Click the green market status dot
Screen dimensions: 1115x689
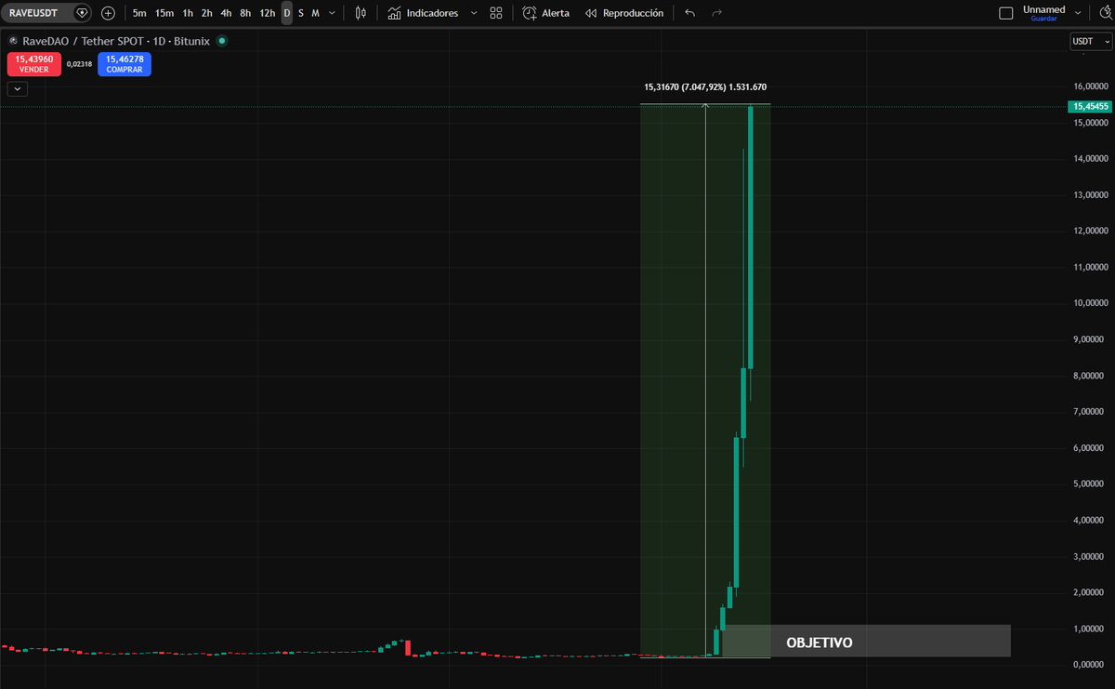coord(221,41)
